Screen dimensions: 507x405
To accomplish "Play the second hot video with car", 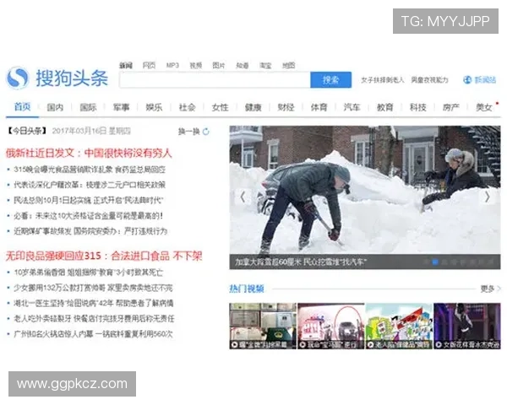I will [x=331, y=327].
